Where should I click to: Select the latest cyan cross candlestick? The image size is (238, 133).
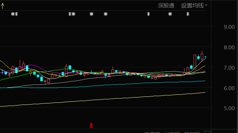pos(205,57)
